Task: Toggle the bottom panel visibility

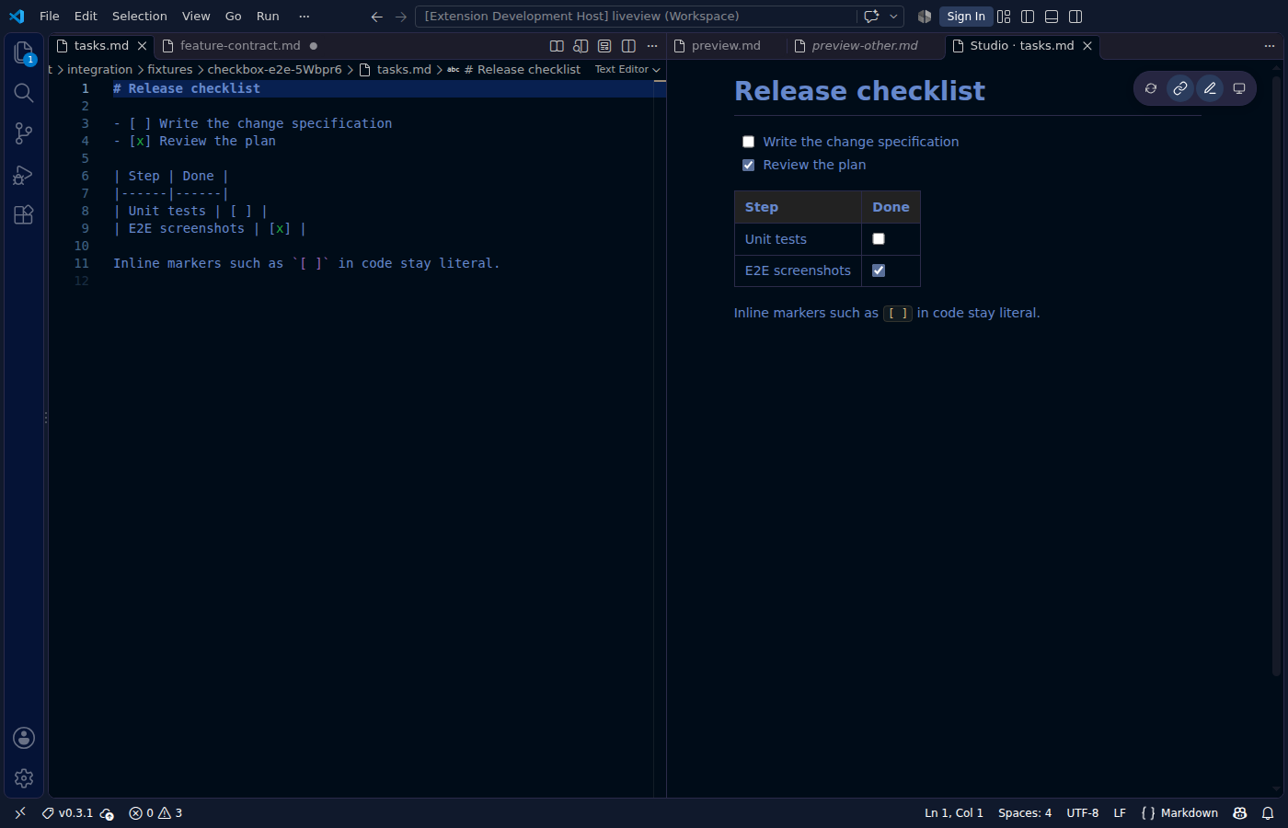Action: click(1052, 16)
